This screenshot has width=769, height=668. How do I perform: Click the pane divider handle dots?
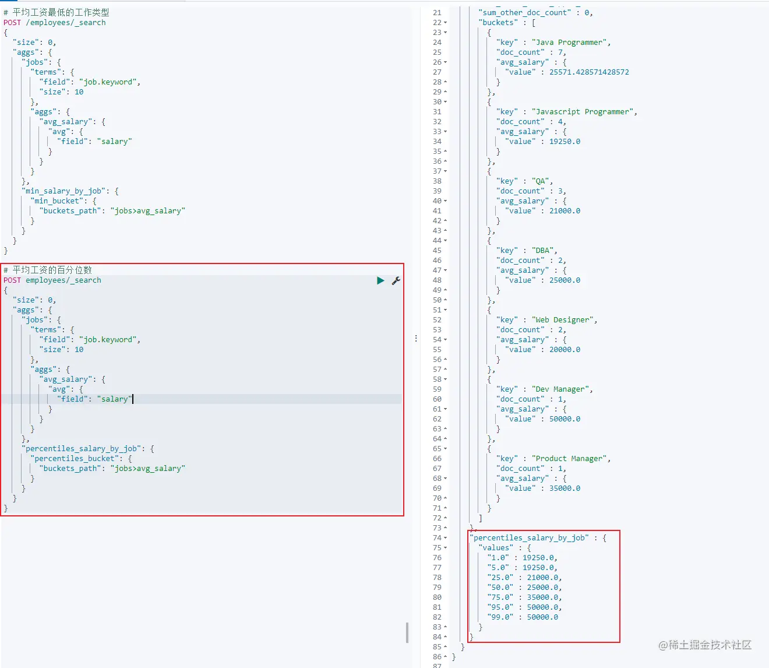(416, 338)
